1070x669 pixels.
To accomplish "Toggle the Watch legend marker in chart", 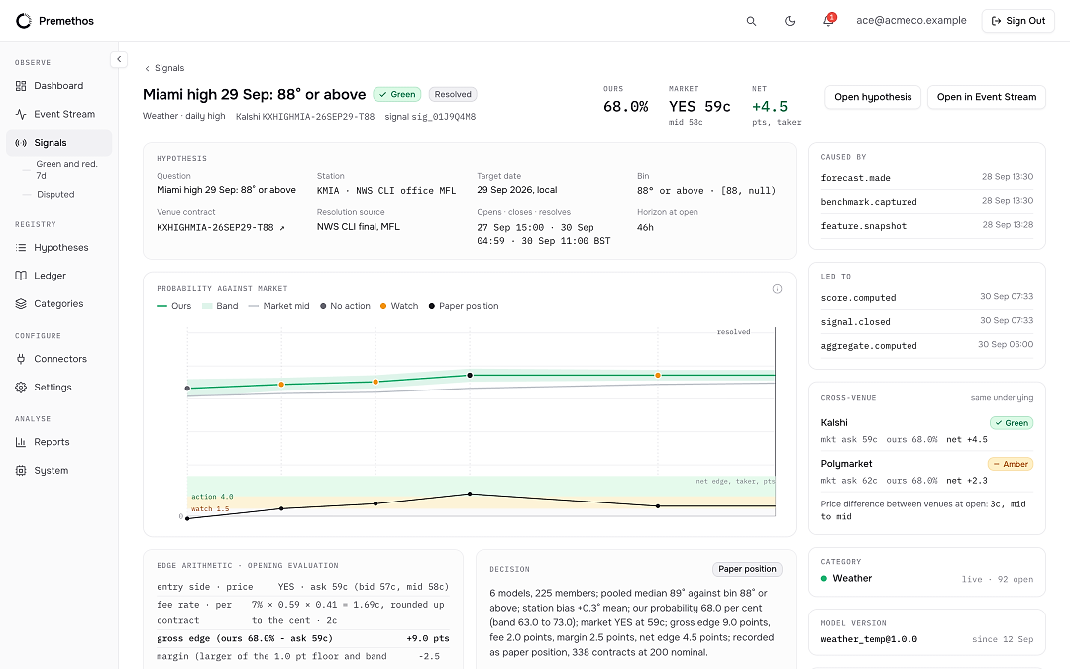I will (383, 306).
